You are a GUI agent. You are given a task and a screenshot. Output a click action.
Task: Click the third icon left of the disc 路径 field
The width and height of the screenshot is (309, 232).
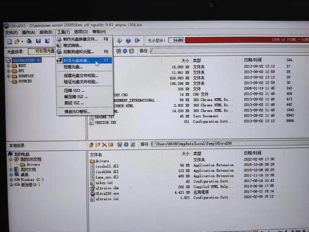(131, 51)
